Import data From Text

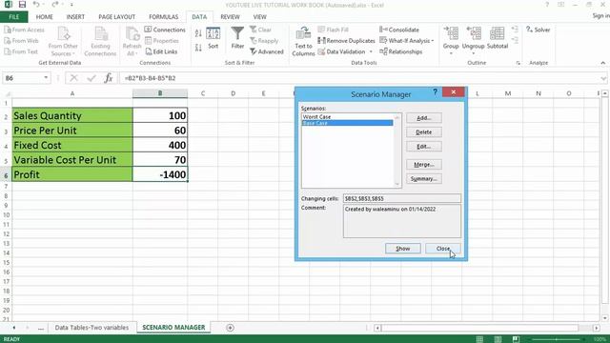[x=21, y=51]
